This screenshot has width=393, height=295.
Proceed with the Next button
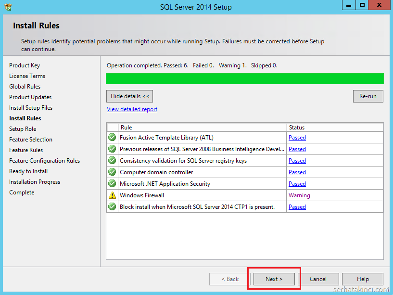coord(274,279)
